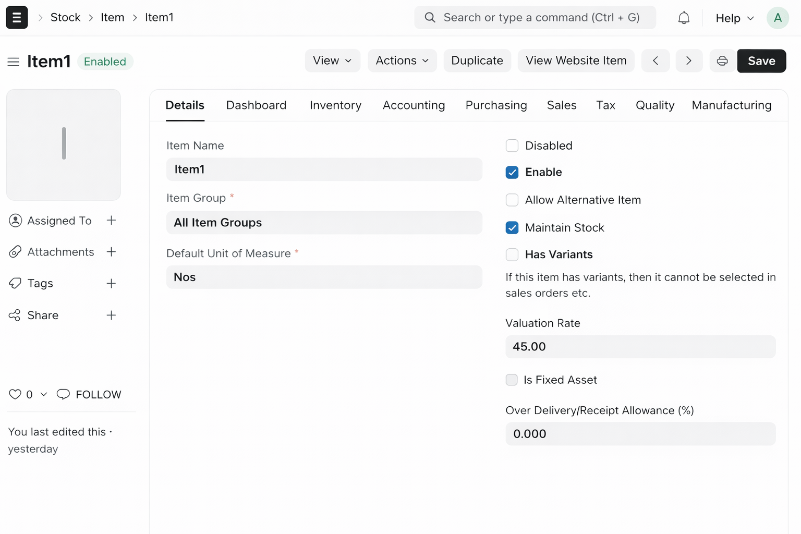801x534 pixels.
Task: Open the Item Group link field
Action: click(324, 223)
